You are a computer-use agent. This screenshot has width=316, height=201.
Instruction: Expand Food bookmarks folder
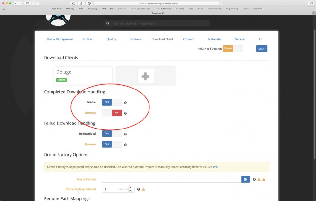pos(192,9)
